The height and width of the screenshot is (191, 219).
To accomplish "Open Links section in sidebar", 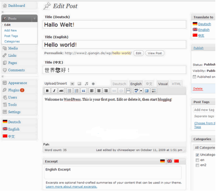I will click(12, 56).
